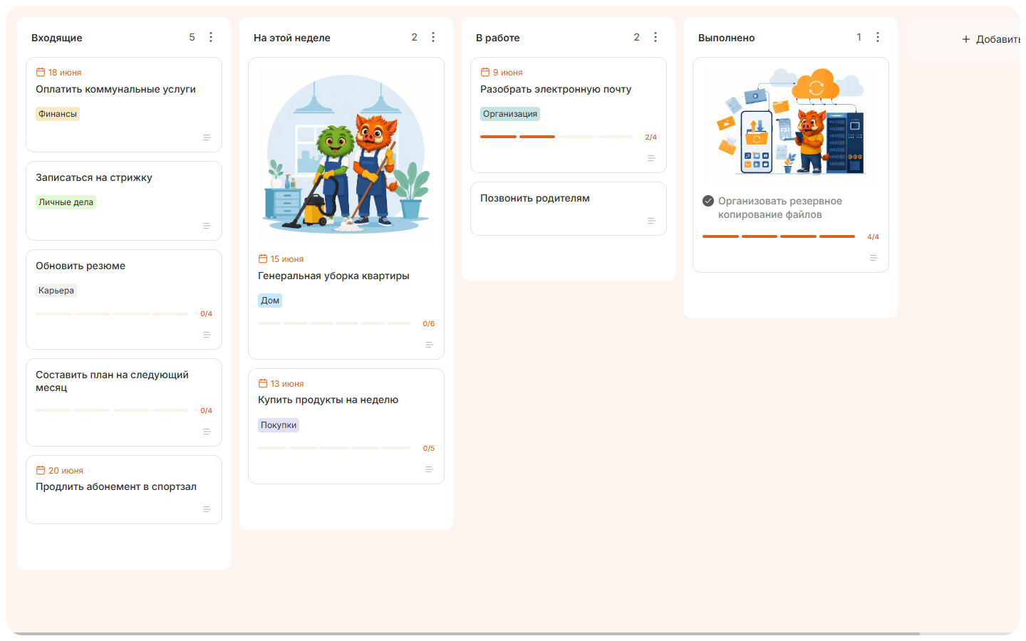Open the Выполнено column three-dot menu
1026x641 pixels.
[878, 37]
